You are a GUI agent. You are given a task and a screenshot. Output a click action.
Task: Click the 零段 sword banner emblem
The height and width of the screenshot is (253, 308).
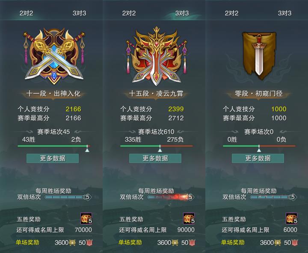point(259,55)
